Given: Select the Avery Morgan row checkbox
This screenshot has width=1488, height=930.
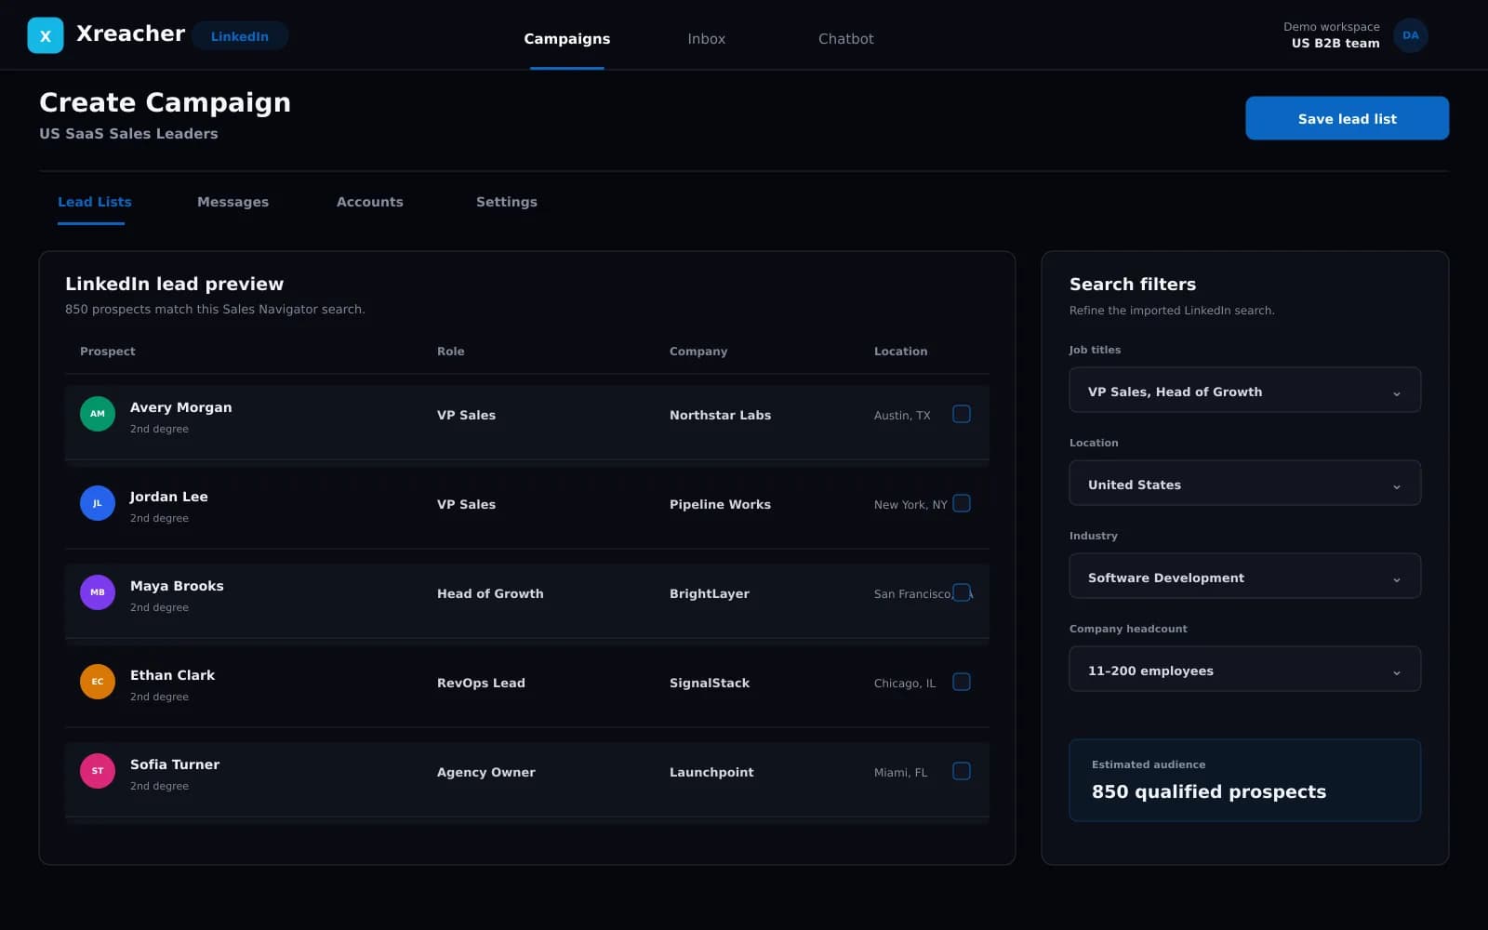Looking at the screenshot, I should tap(962, 414).
